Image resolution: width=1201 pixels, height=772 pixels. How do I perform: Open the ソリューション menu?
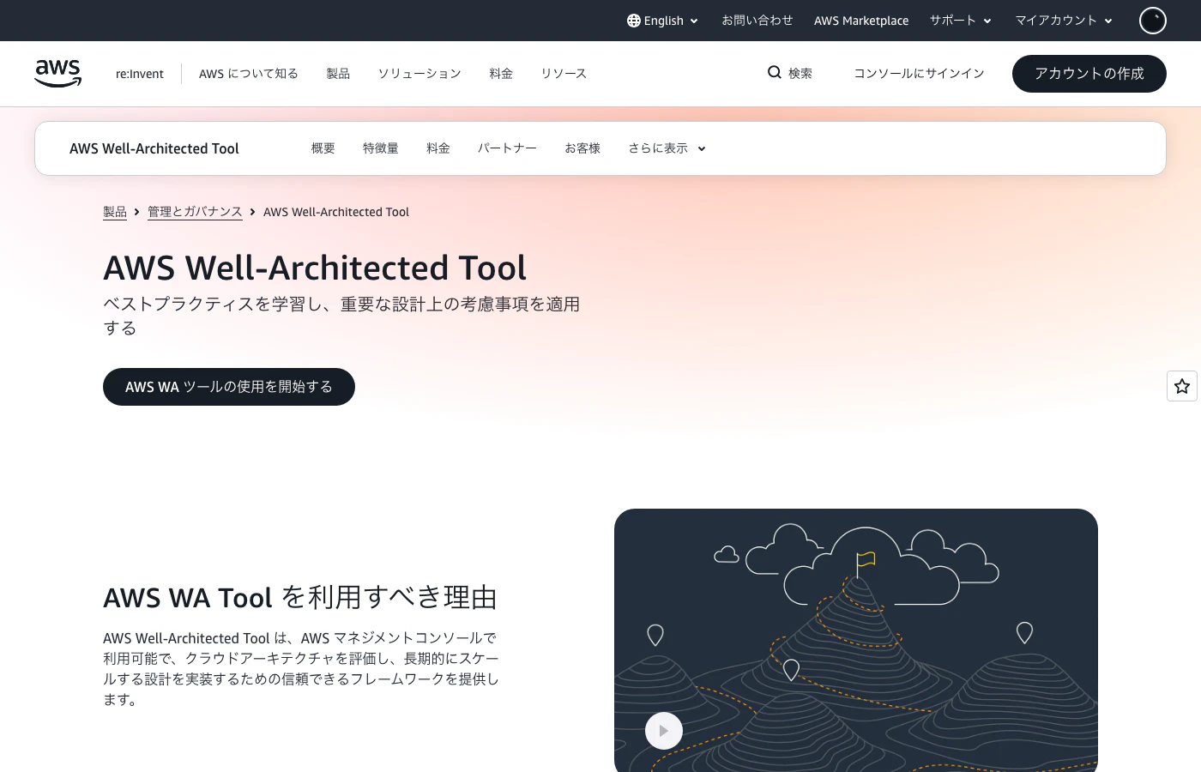419,74
